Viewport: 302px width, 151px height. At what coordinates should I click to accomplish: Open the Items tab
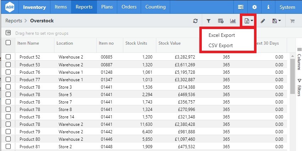[x=61, y=7]
